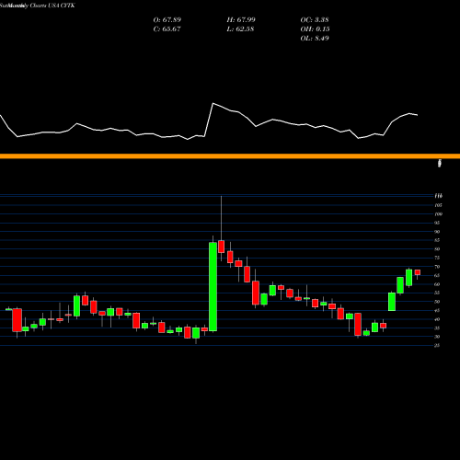This screenshot has height=460, width=460.
Task: Click the 30 price axis label
Action: 437,337
